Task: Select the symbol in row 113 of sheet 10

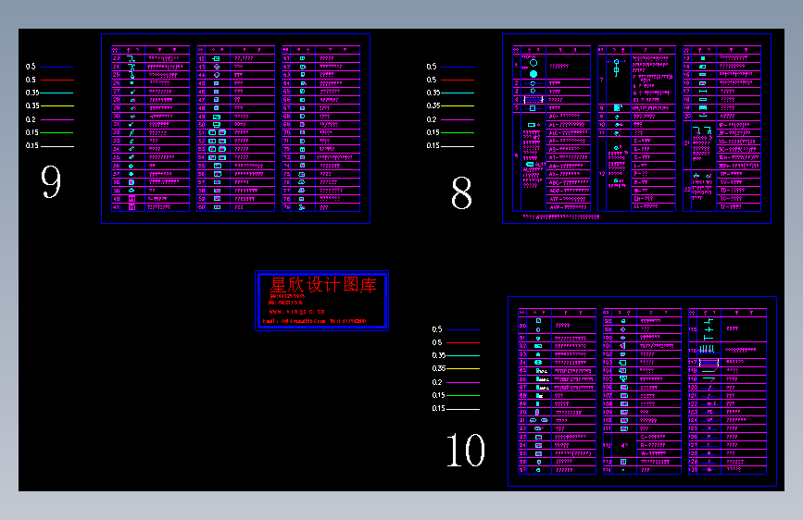Action: click(x=623, y=462)
